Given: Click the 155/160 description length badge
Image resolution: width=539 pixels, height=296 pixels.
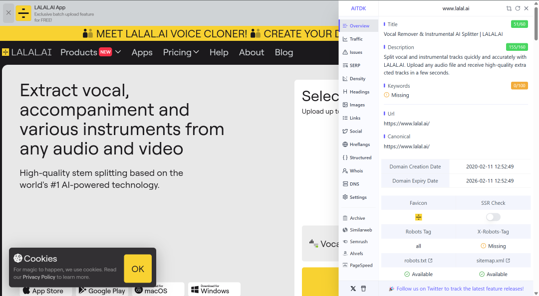Looking at the screenshot, I should (517, 47).
